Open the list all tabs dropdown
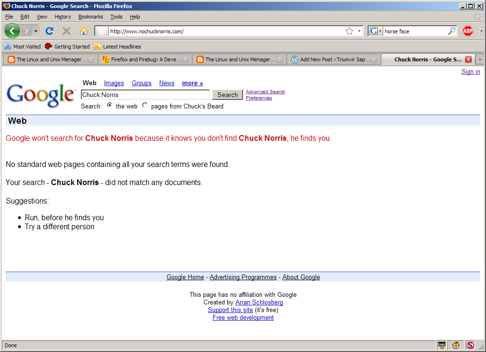Viewport: 486px width, 352px height. tap(480, 59)
